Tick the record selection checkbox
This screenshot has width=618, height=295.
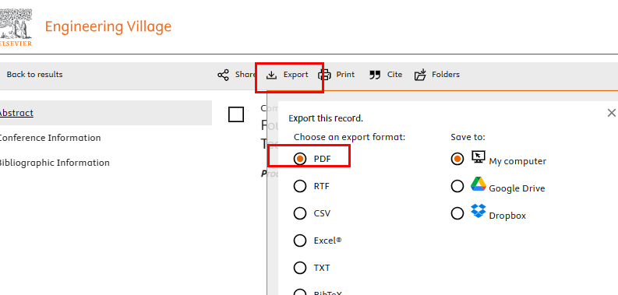click(236, 114)
